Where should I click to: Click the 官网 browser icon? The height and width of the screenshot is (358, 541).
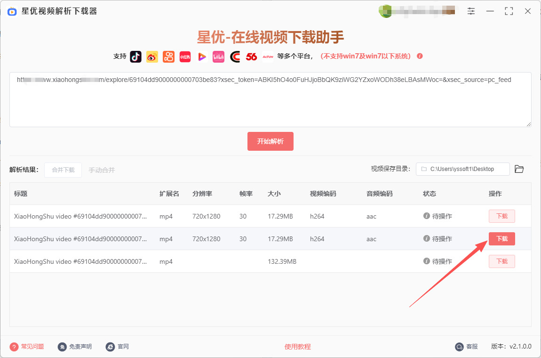coord(111,347)
